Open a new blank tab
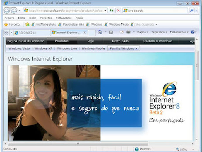 tap(91, 33)
